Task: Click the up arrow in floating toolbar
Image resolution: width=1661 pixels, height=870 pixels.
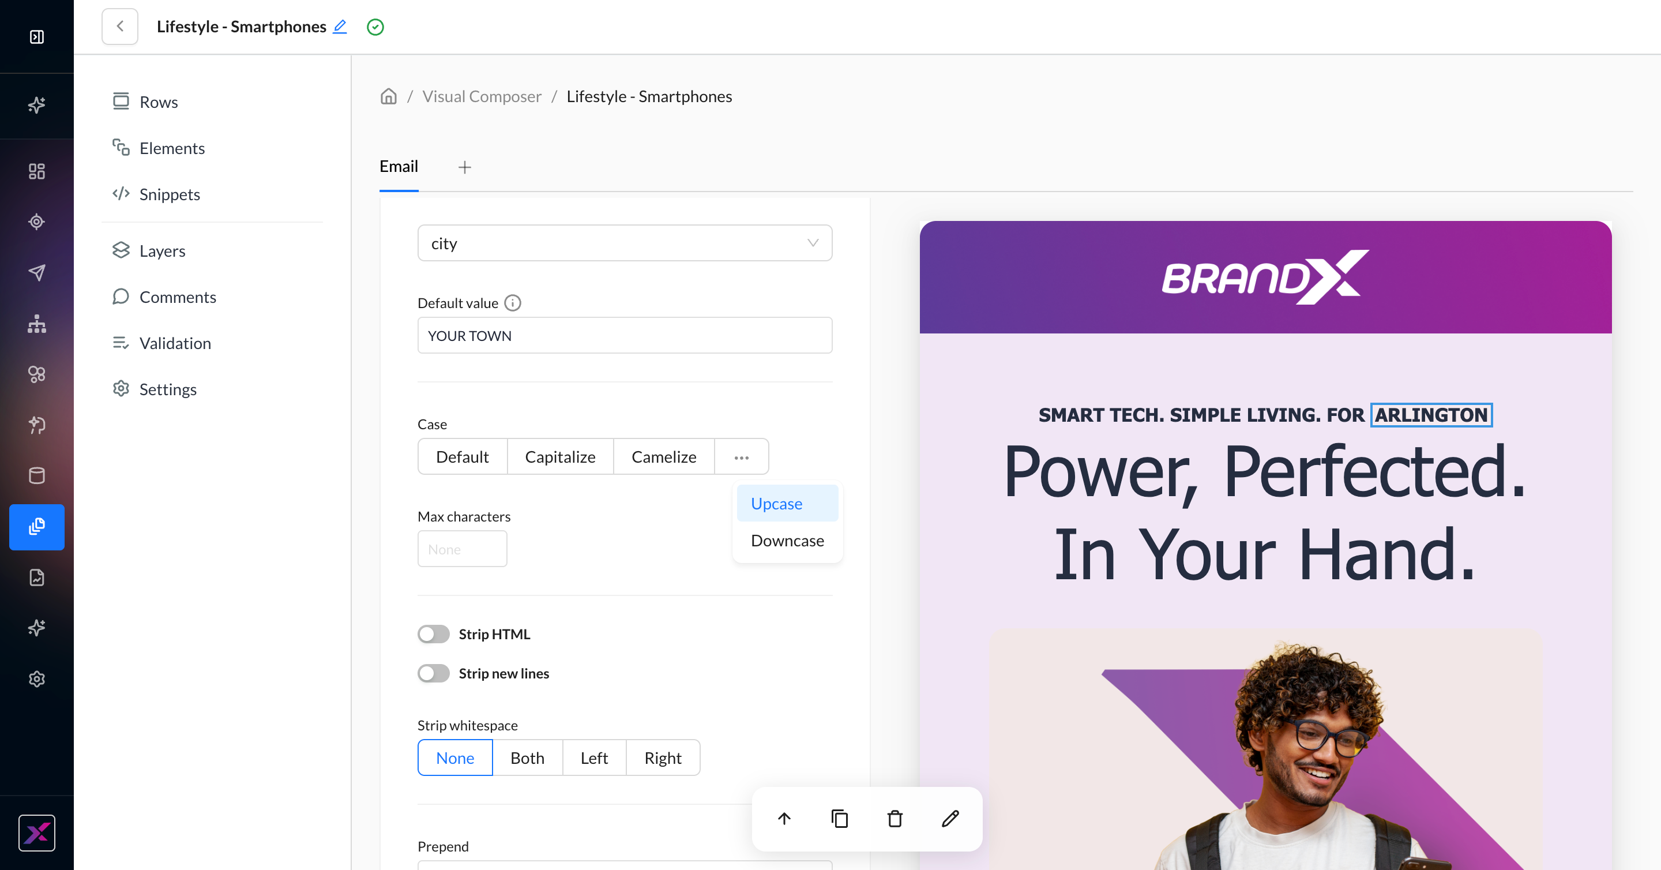Action: coord(784,819)
